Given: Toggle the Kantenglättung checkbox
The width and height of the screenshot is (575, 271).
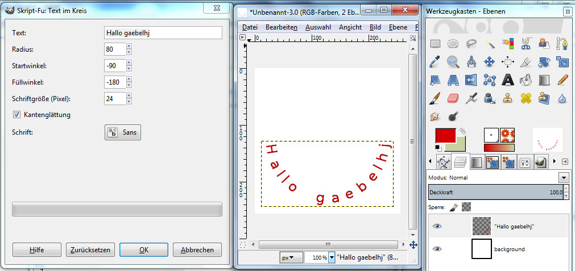Looking at the screenshot, I should pyautogui.click(x=16, y=115).
